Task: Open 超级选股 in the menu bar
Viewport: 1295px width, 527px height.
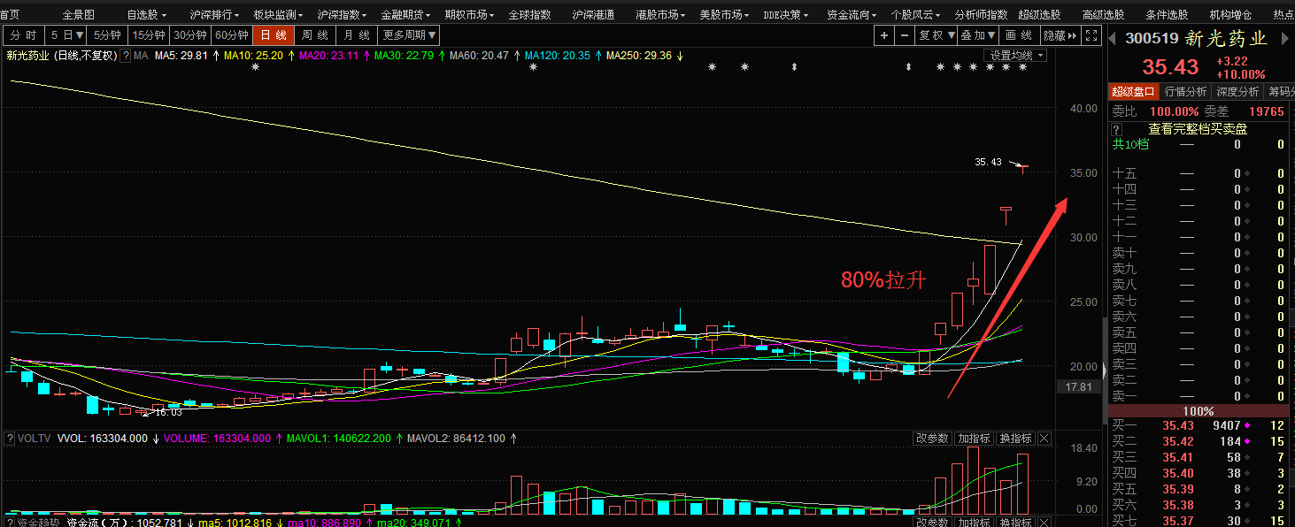Action: [x=1039, y=15]
